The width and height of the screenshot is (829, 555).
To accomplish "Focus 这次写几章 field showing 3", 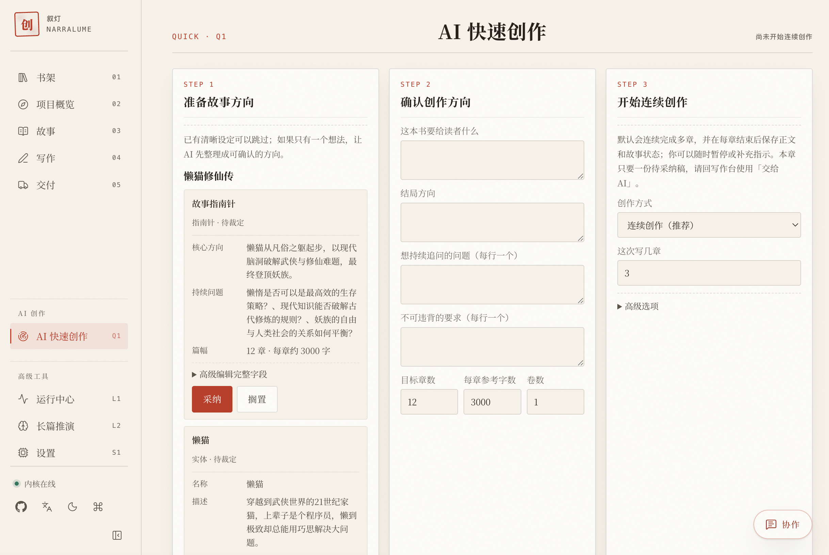I will (709, 273).
